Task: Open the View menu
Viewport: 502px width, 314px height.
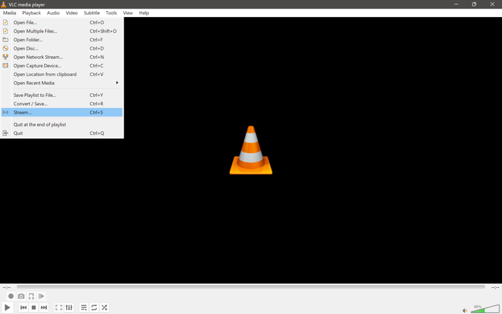Action: click(x=127, y=13)
